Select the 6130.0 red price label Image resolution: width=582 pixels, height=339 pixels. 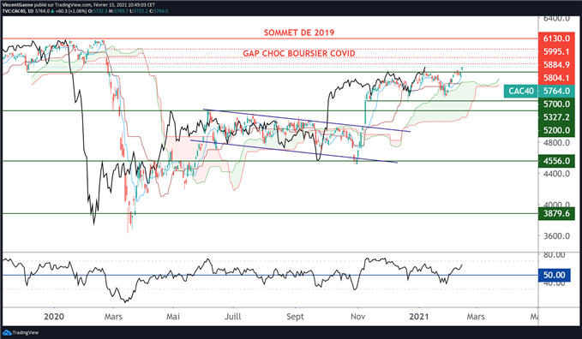tap(556, 39)
